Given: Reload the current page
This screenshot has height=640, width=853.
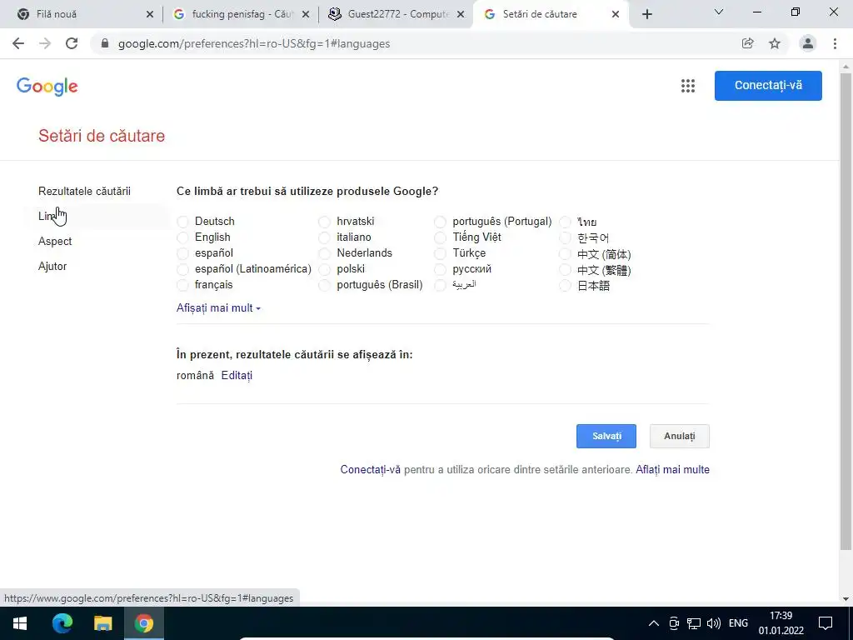Looking at the screenshot, I should click(x=72, y=43).
